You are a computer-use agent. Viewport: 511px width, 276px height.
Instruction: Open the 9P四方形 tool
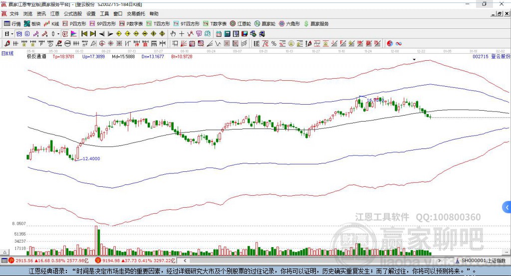(103, 24)
